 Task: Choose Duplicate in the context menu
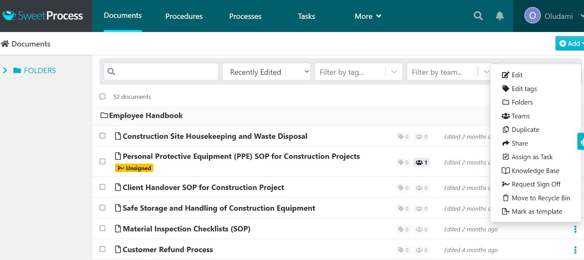pyautogui.click(x=520, y=129)
